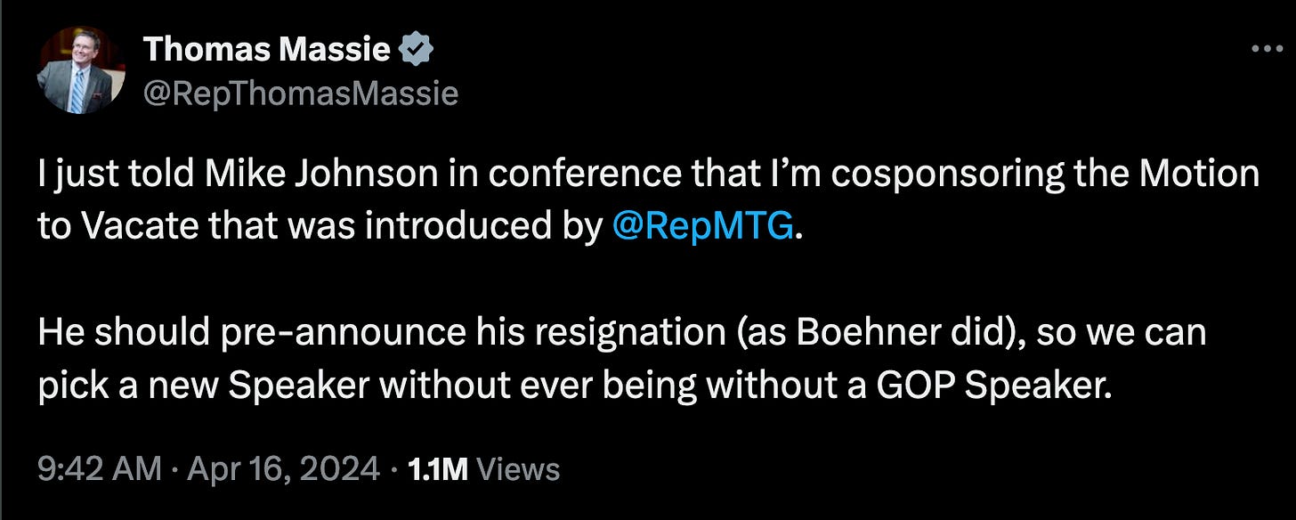
Task: Open the @RepMTG mention link
Action: pos(703,228)
